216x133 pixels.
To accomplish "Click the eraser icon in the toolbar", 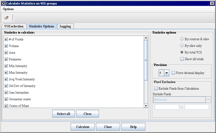I will [x=7, y=18].
